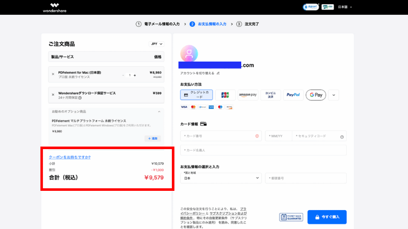Focus the カード名義人 input field
This screenshot has height=229, width=408.
263,150
